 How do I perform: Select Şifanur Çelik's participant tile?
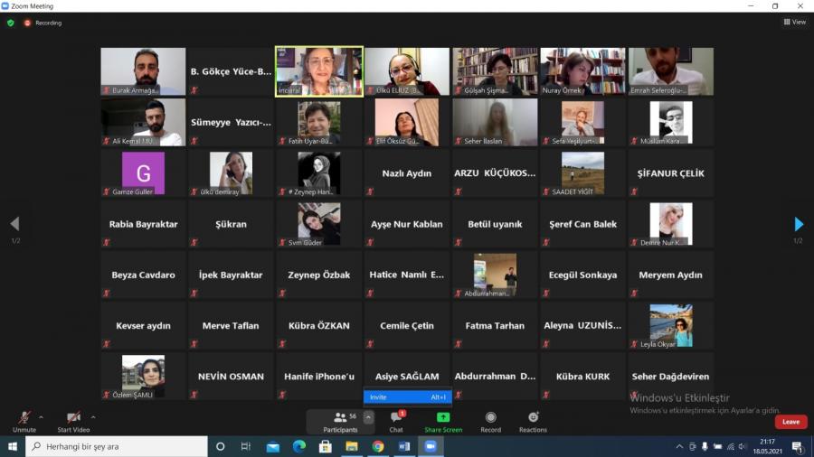pyautogui.click(x=670, y=173)
